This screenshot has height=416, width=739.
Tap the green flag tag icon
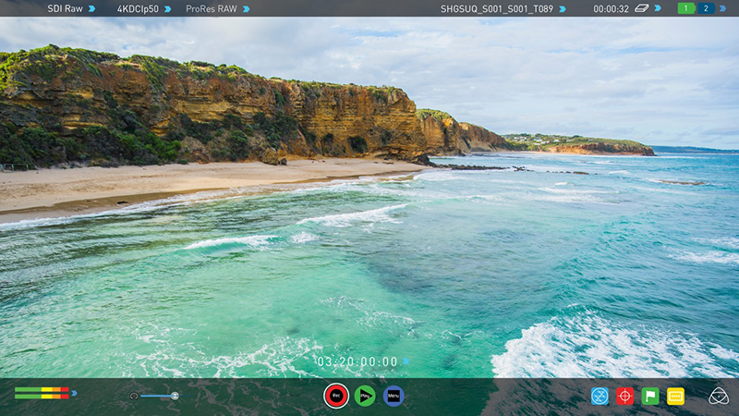[x=650, y=396]
